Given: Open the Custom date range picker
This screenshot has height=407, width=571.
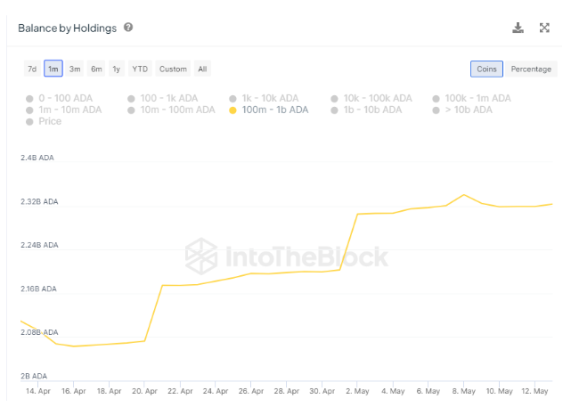Looking at the screenshot, I should click(x=173, y=69).
